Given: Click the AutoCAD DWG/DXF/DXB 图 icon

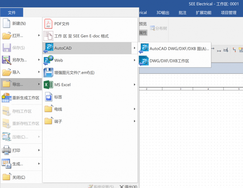Looking at the screenshot, I should tap(144, 49).
